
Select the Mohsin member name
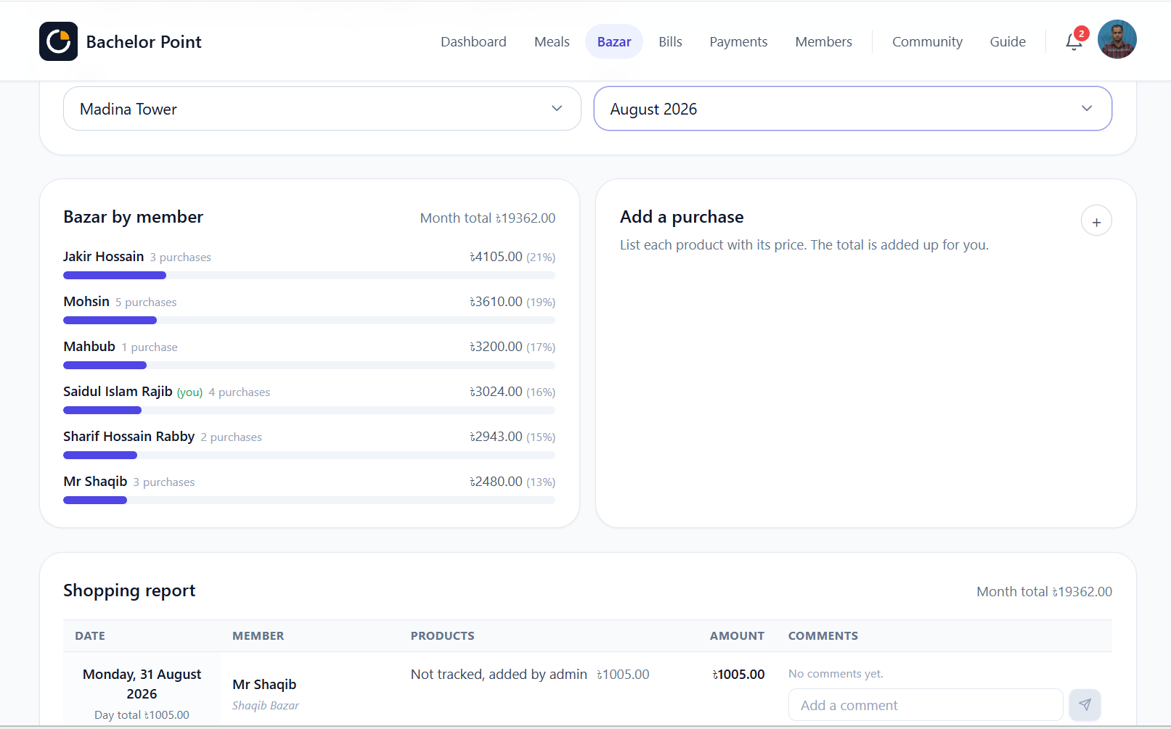pos(86,302)
